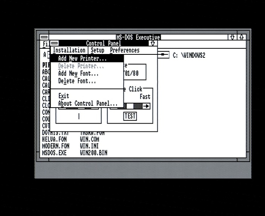Open About Control Panel menu entry
This screenshot has width=265, height=216.
click(88, 103)
